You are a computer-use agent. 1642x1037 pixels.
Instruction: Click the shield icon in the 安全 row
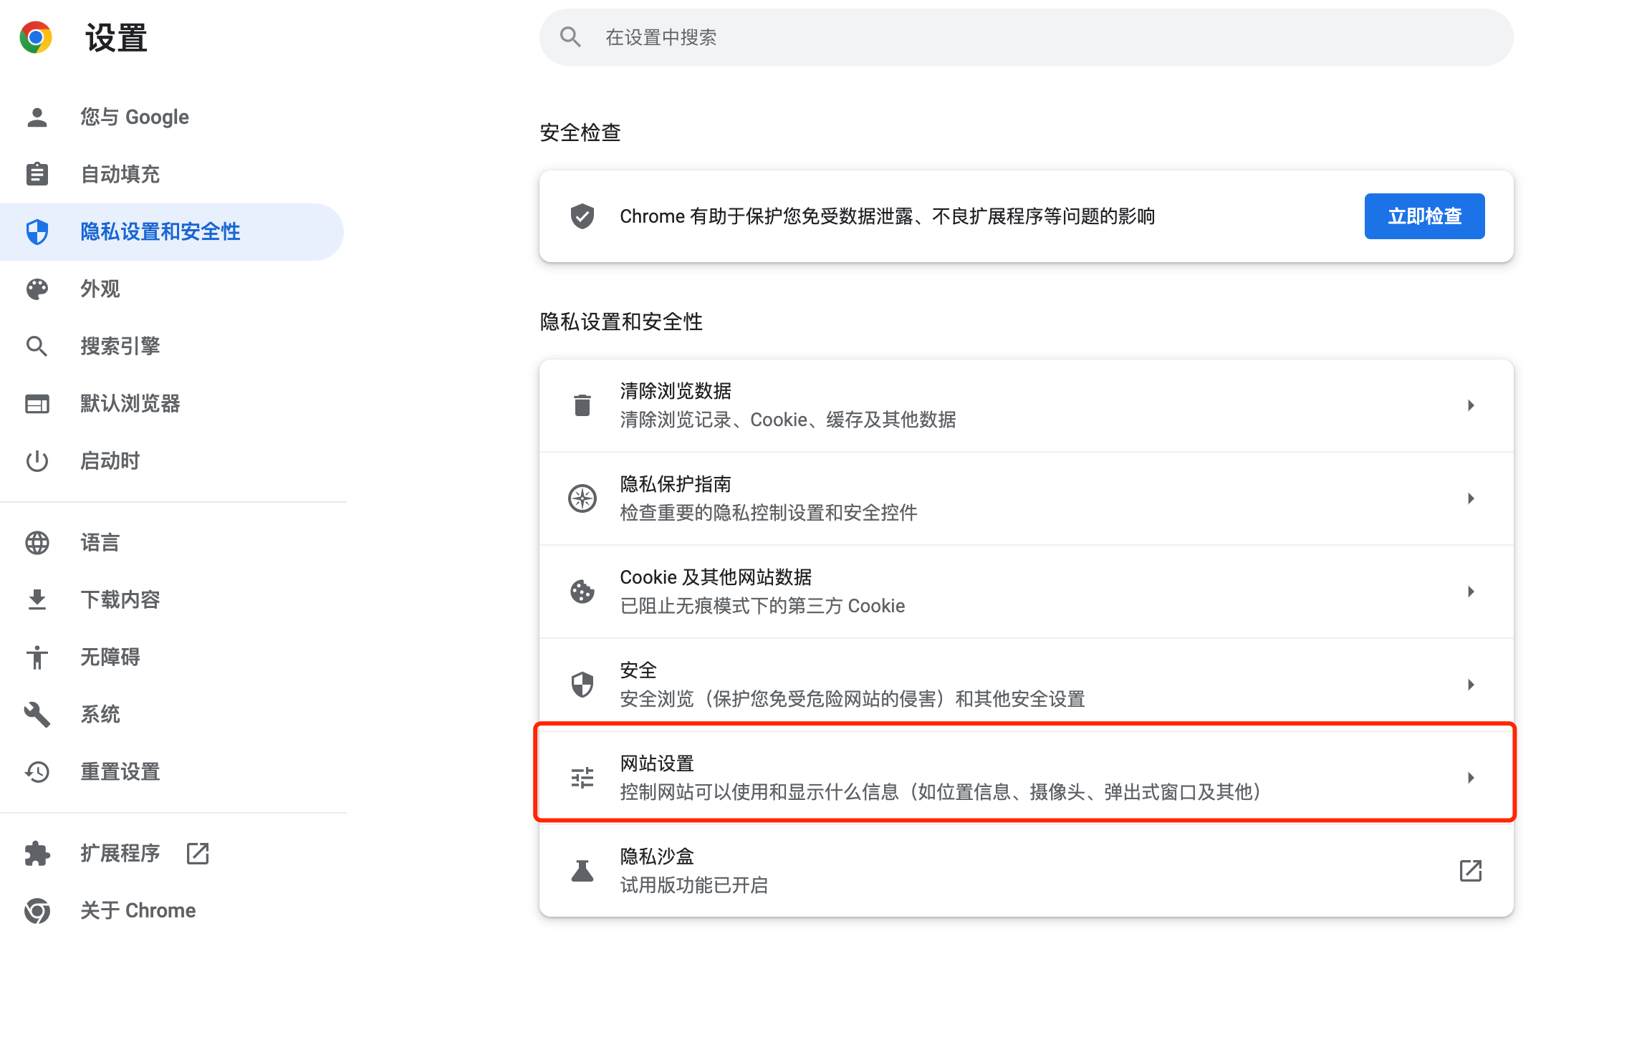582,684
